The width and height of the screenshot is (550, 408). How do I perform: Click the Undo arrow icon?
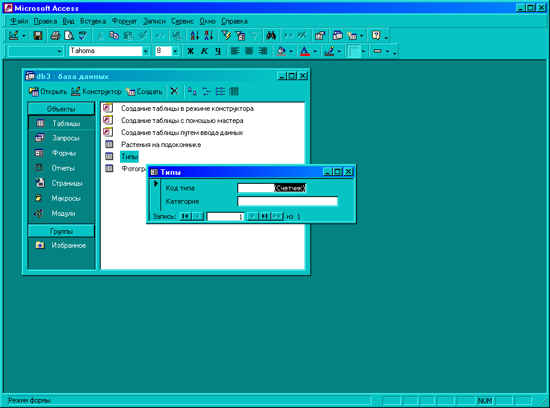pyautogui.click(x=160, y=36)
